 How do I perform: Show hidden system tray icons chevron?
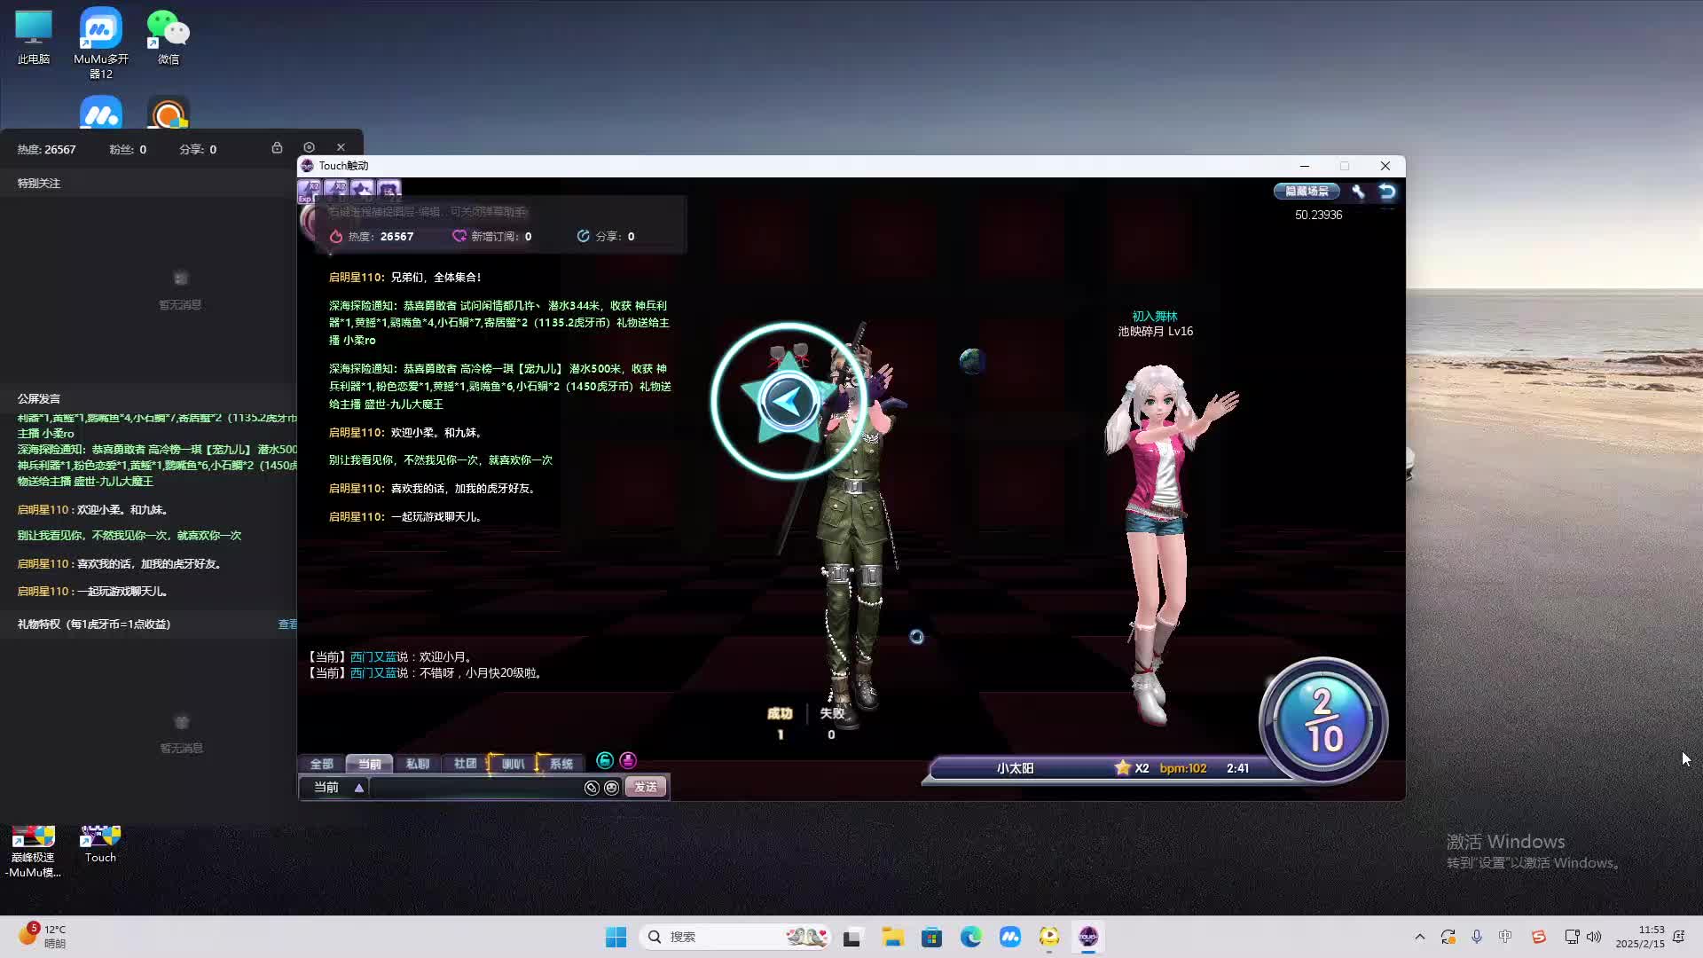(x=1419, y=937)
